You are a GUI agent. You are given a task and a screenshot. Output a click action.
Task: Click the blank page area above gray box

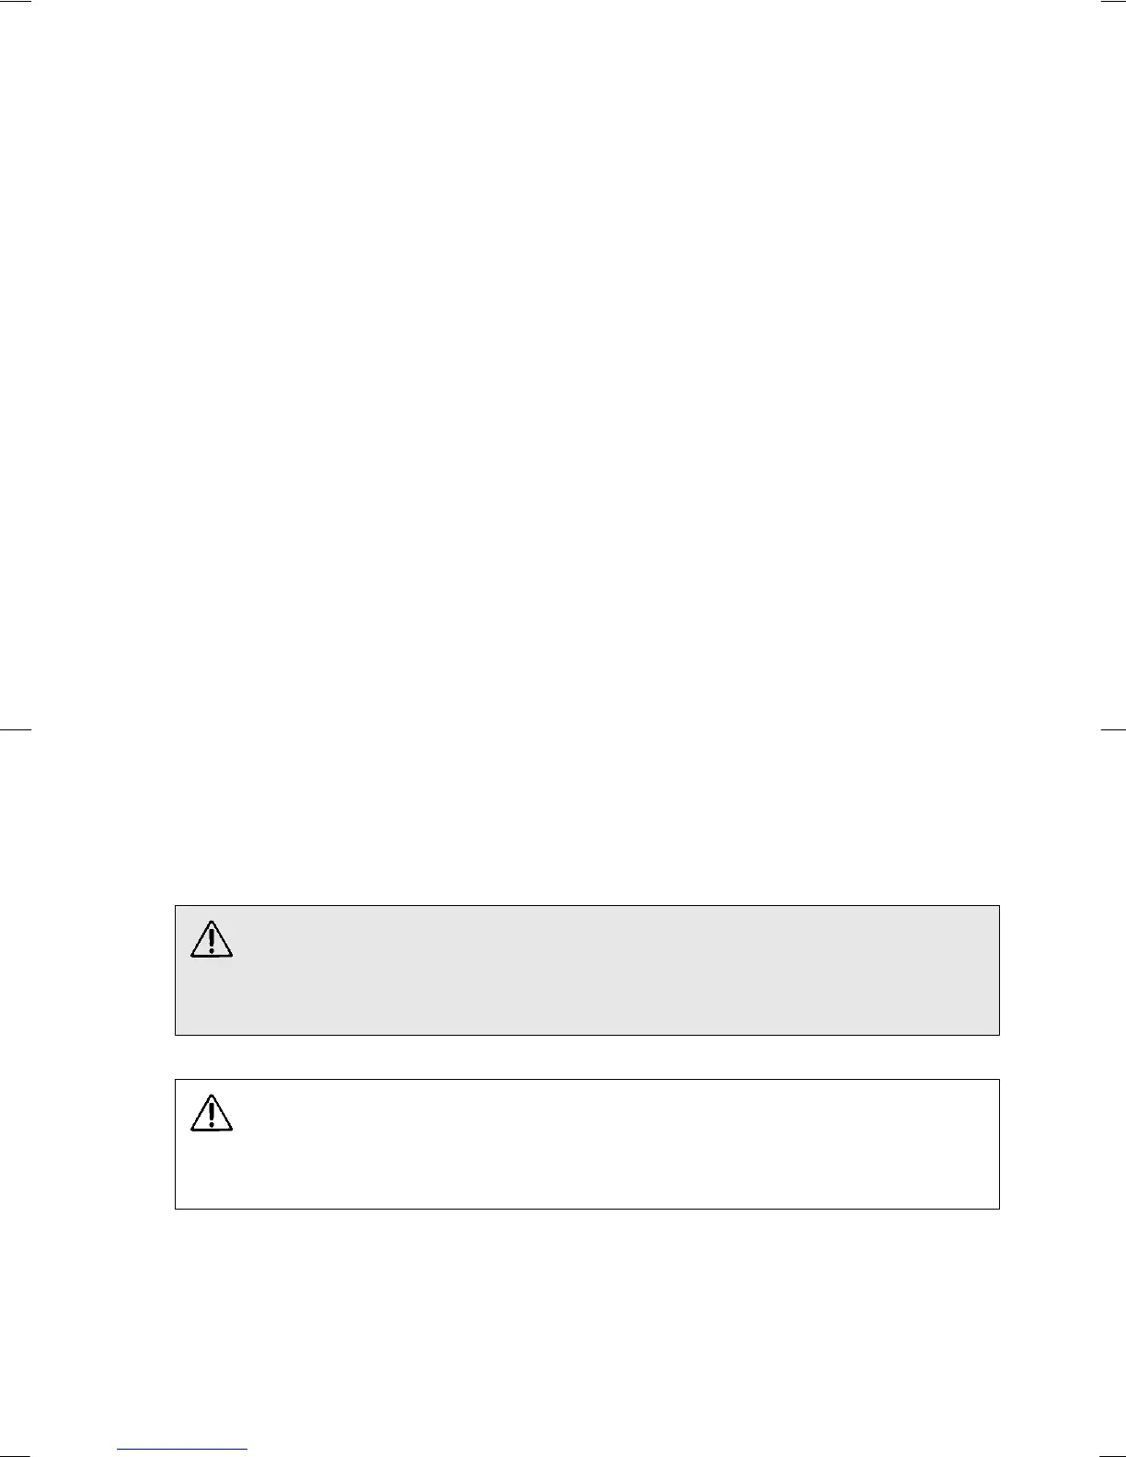(x=563, y=460)
